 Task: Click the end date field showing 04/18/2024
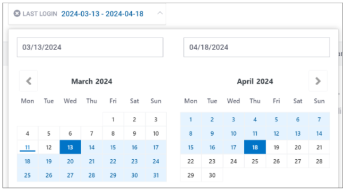tap(257, 47)
